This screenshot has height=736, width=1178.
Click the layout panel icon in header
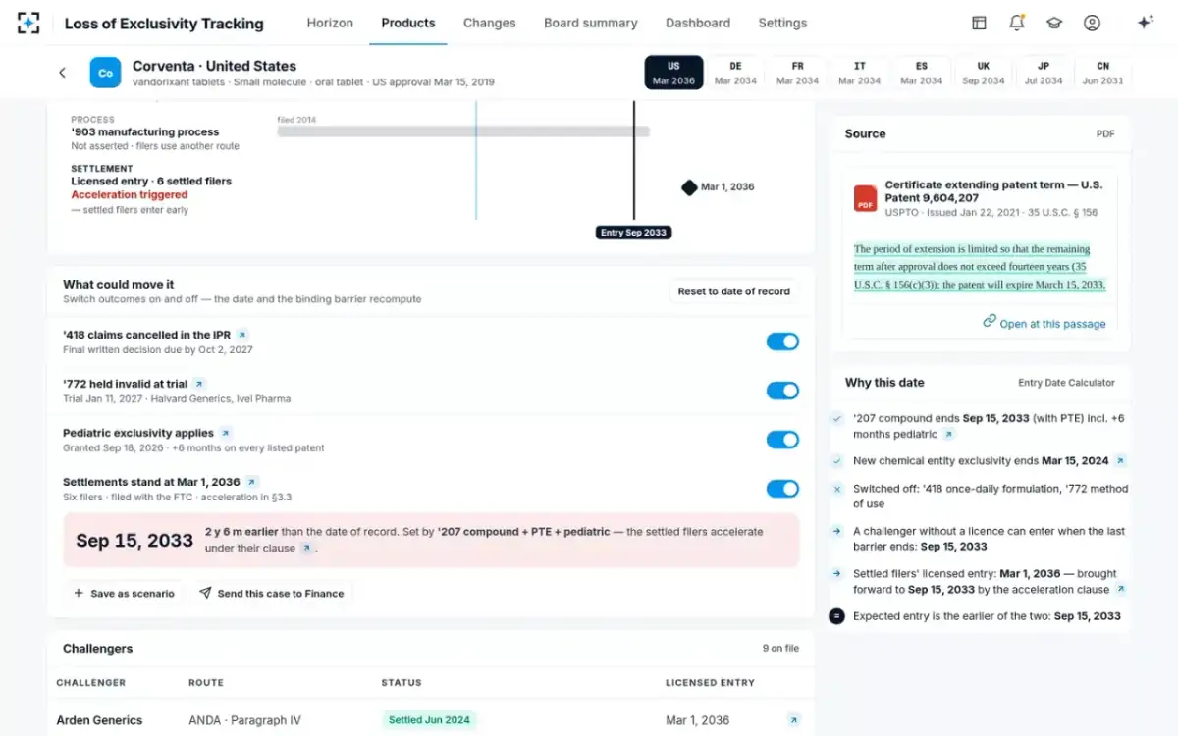pyautogui.click(x=979, y=23)
